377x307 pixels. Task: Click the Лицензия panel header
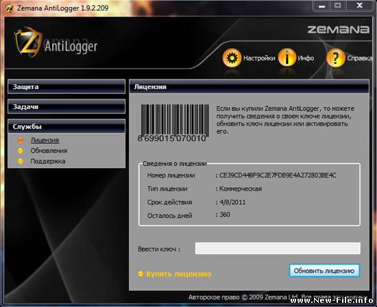(x=249, y=86)
